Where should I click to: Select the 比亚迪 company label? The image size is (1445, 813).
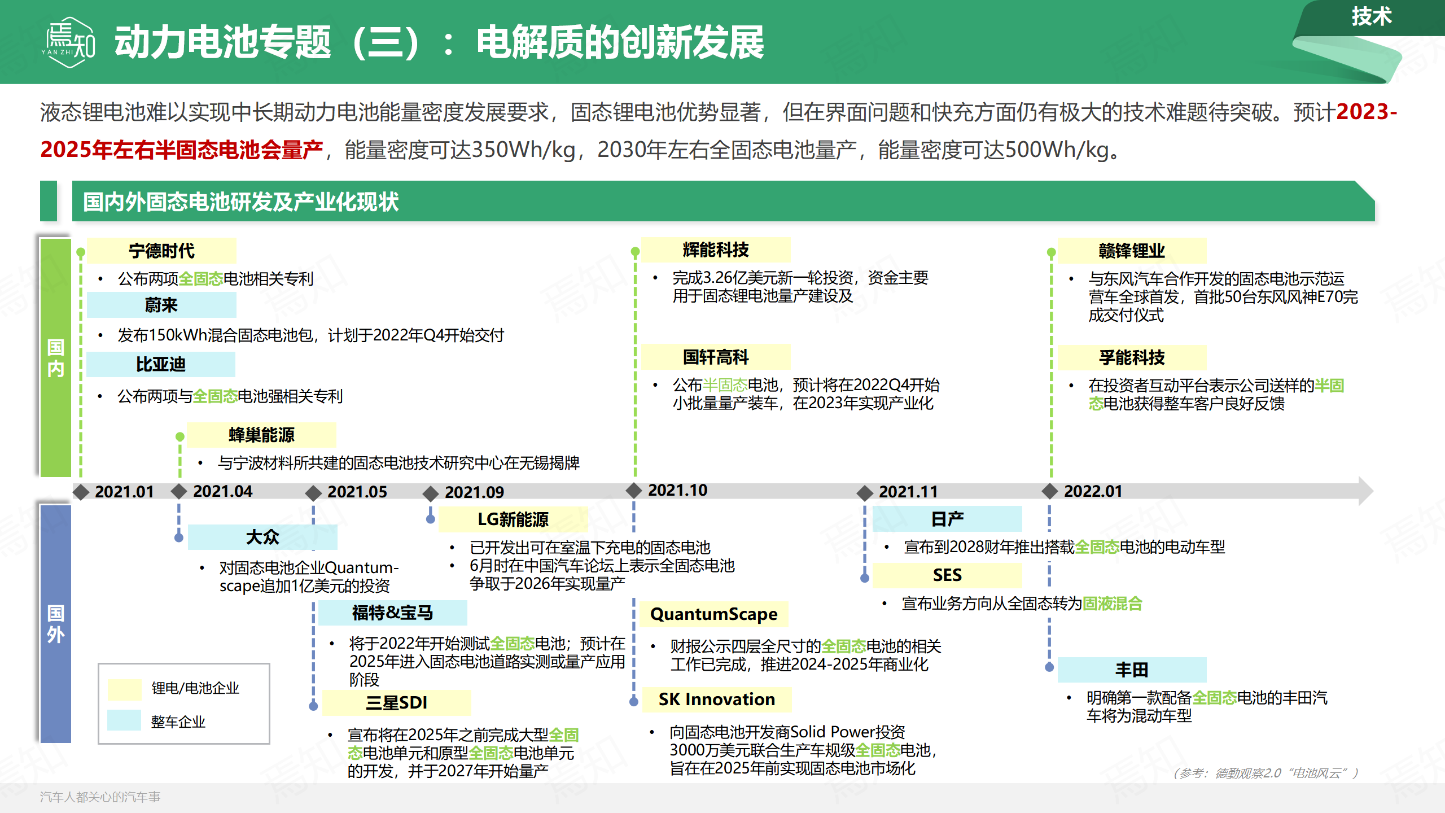tap(161, 364)
